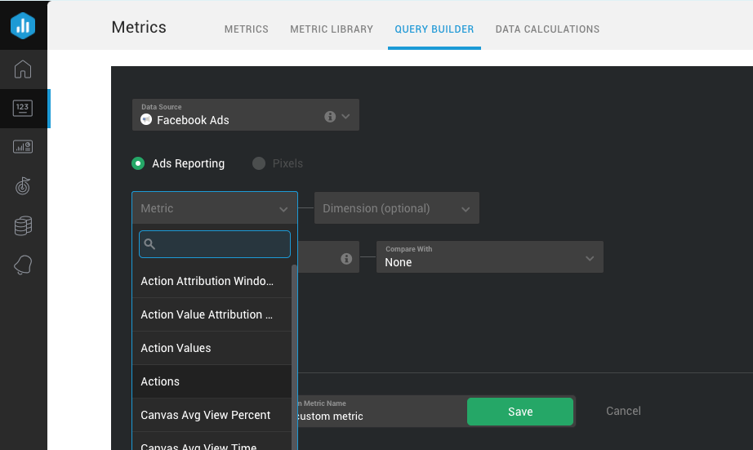Click the green Save button
This screenshot has height=450, width=753.
520,412
